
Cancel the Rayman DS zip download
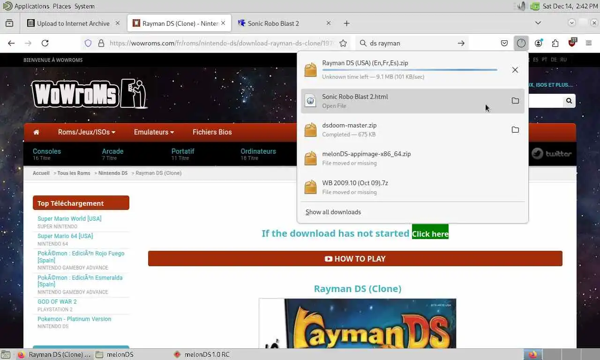pyautogui.click(x=515, y=70)
